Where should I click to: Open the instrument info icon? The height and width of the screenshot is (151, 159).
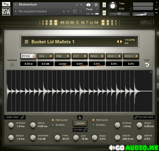click(96, 5)
